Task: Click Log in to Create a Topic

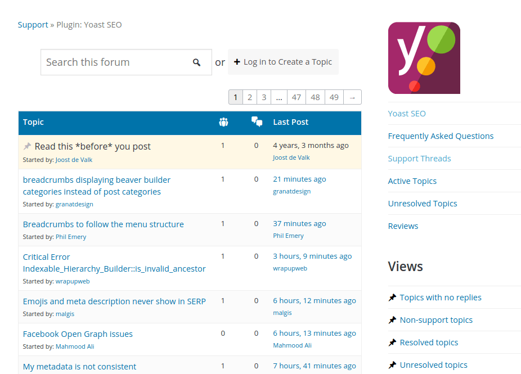Action: click(x=283, y=62)
